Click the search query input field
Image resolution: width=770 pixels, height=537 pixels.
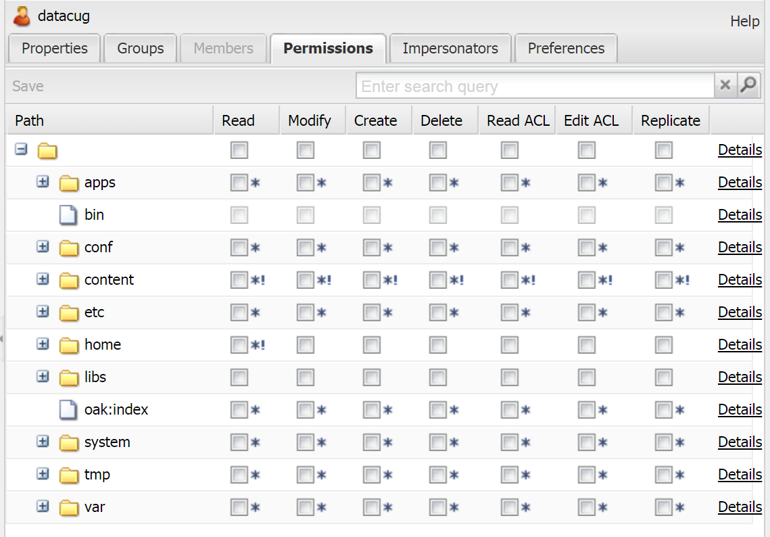tap(534, 86)
